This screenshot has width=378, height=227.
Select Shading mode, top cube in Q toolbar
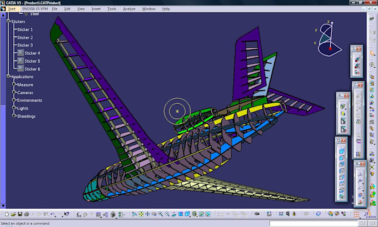coord(342,151)
